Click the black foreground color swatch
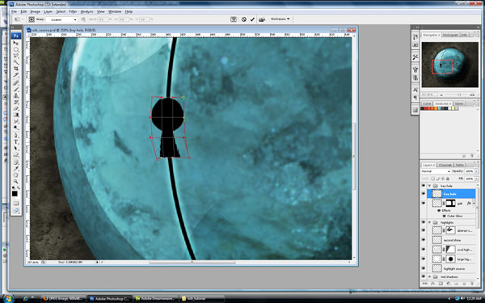The width and height of the screenshot is (485, 303). pyautogui.click(x=15, y=194)
